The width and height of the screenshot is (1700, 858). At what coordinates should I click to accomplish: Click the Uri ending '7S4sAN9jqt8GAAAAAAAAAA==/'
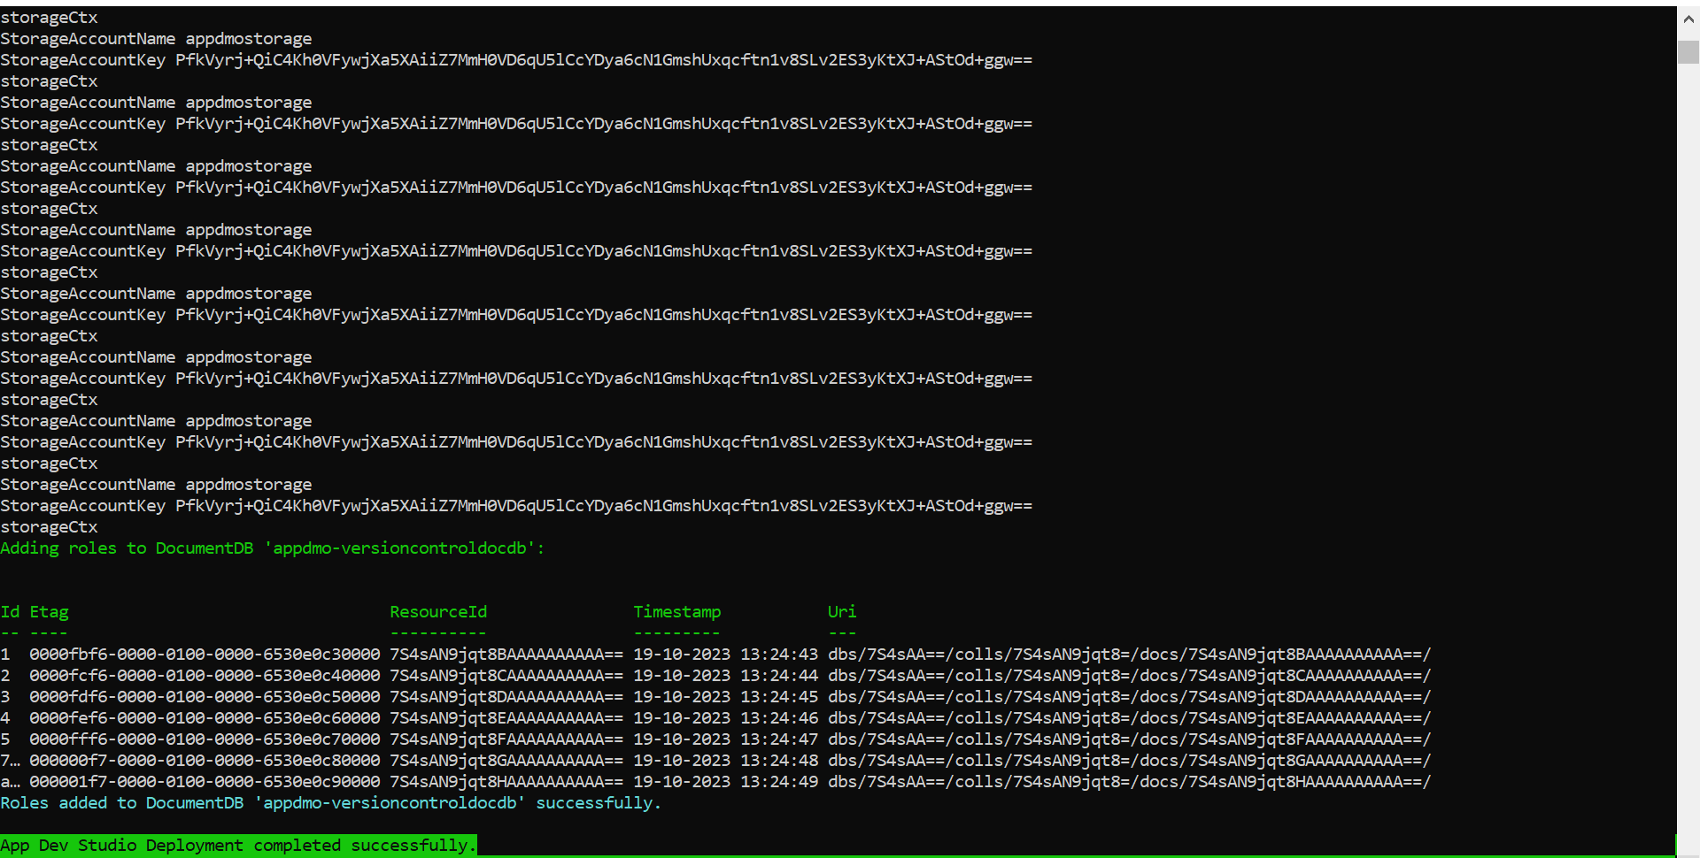(1130, 761)
